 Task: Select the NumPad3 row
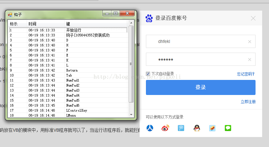[x=68, y=90]
